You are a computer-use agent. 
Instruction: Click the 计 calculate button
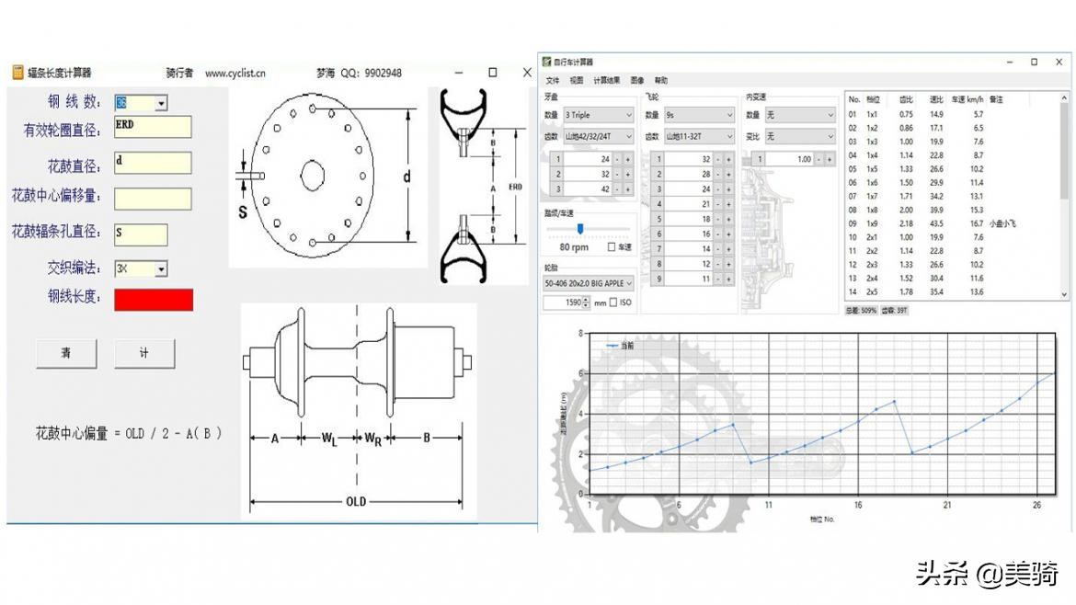click(144, 353)
